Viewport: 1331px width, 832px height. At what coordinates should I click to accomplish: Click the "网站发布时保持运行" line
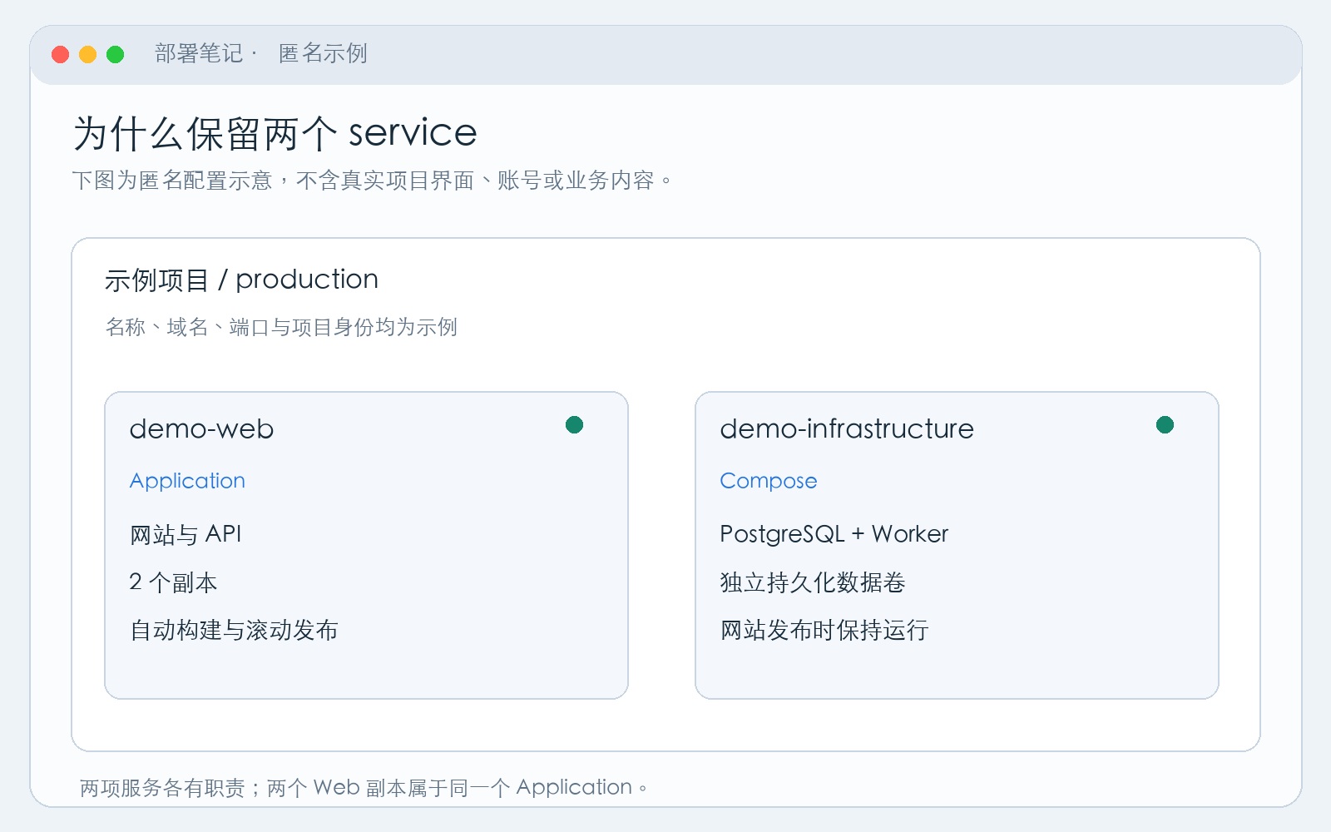click(824, 631)
